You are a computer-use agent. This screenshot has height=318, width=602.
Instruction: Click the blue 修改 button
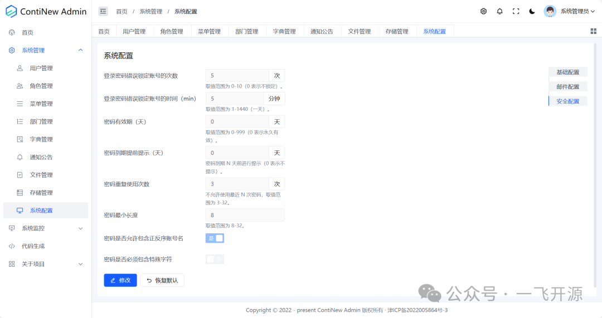tap(120, 280)
